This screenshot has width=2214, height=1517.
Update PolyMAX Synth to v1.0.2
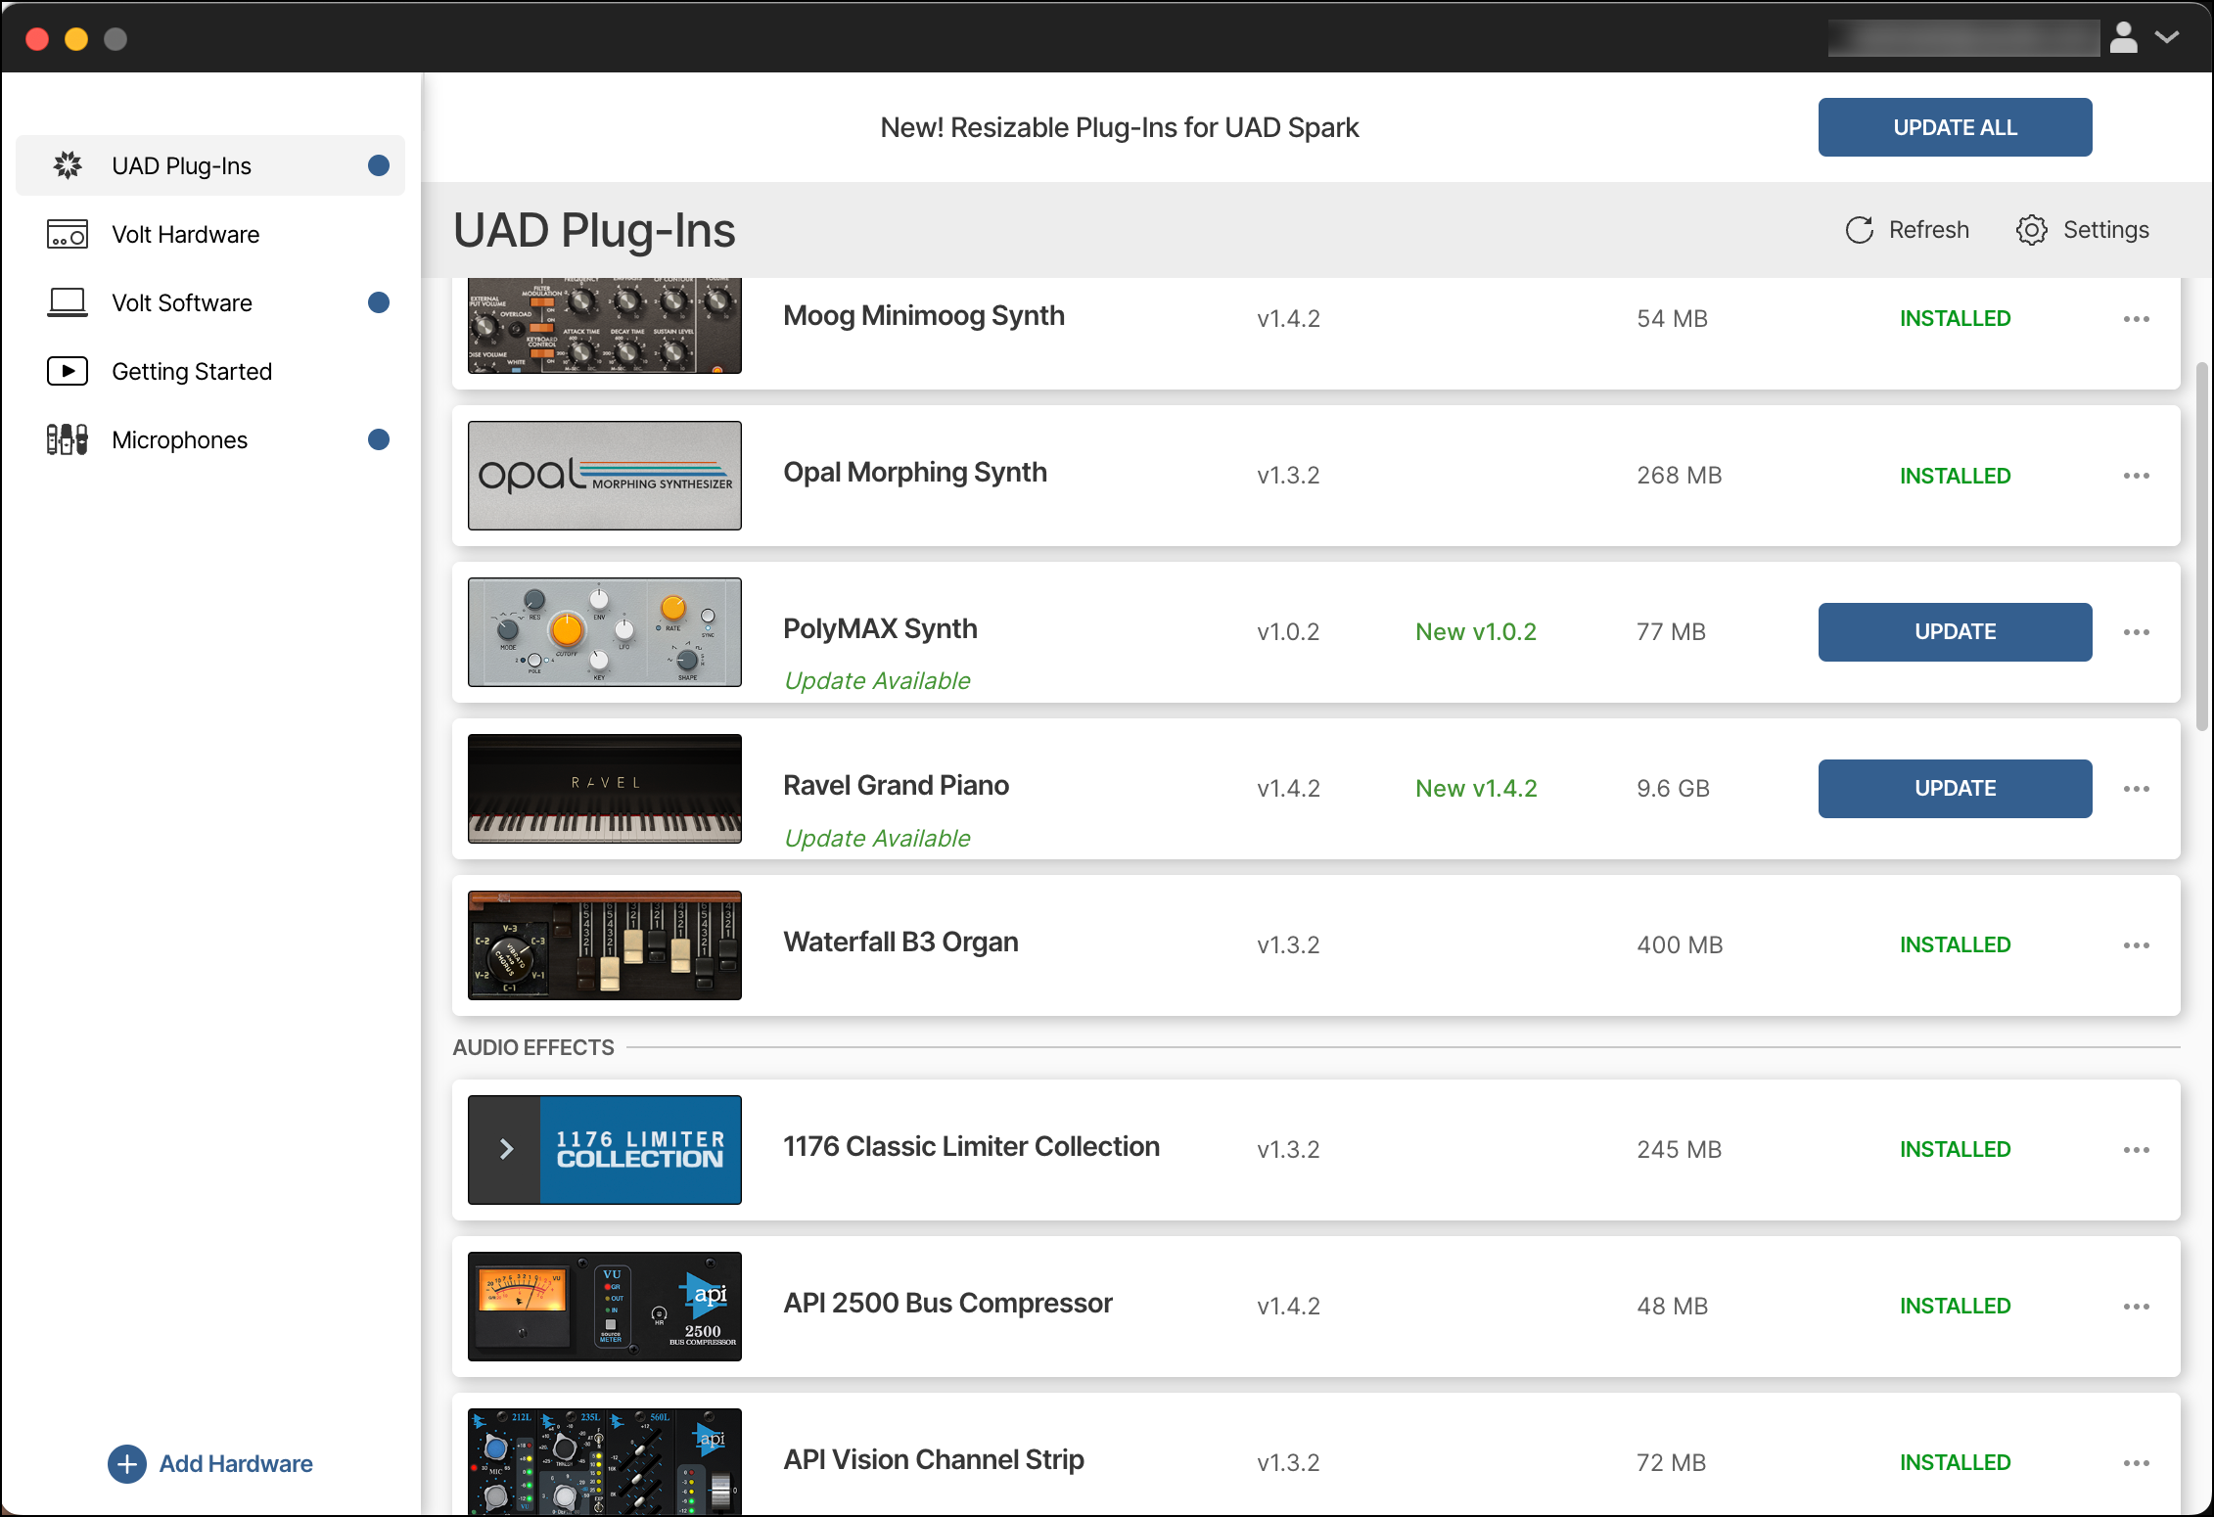[1954, 631]
